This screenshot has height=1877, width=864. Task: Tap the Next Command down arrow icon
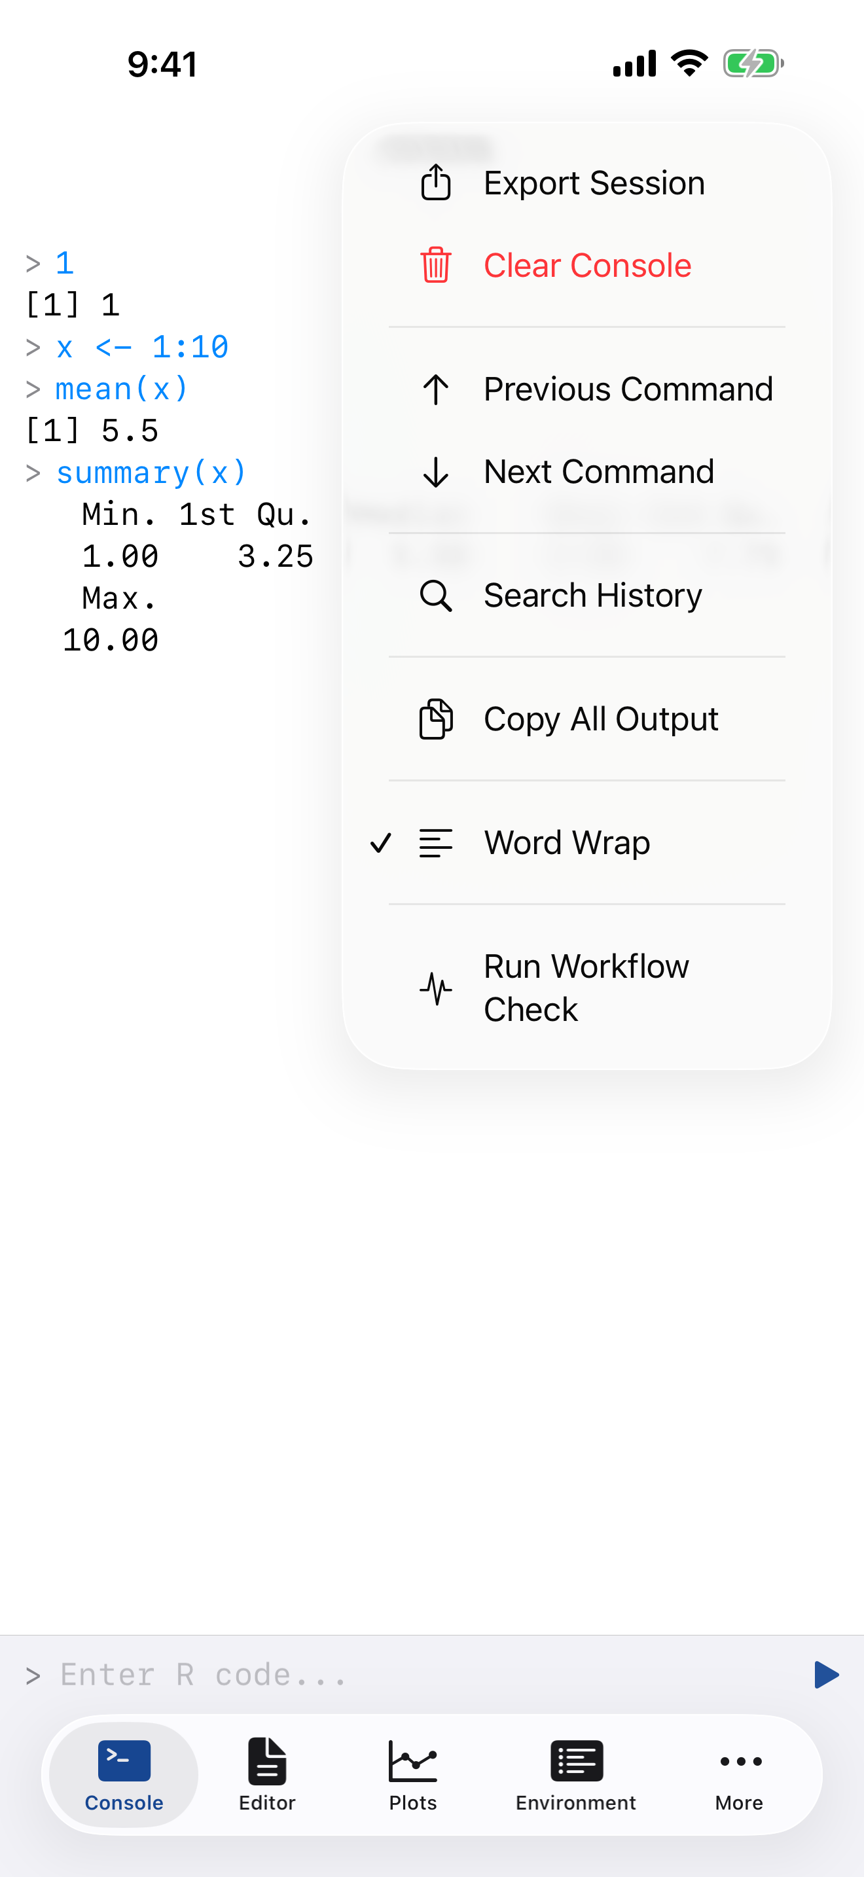coord(436,471)
